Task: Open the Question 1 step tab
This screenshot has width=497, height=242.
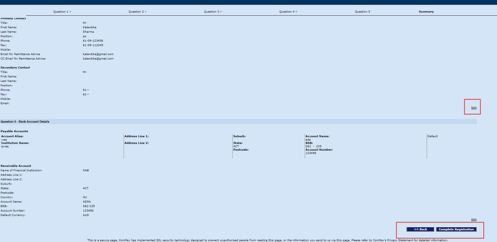Action: point(62,12)
